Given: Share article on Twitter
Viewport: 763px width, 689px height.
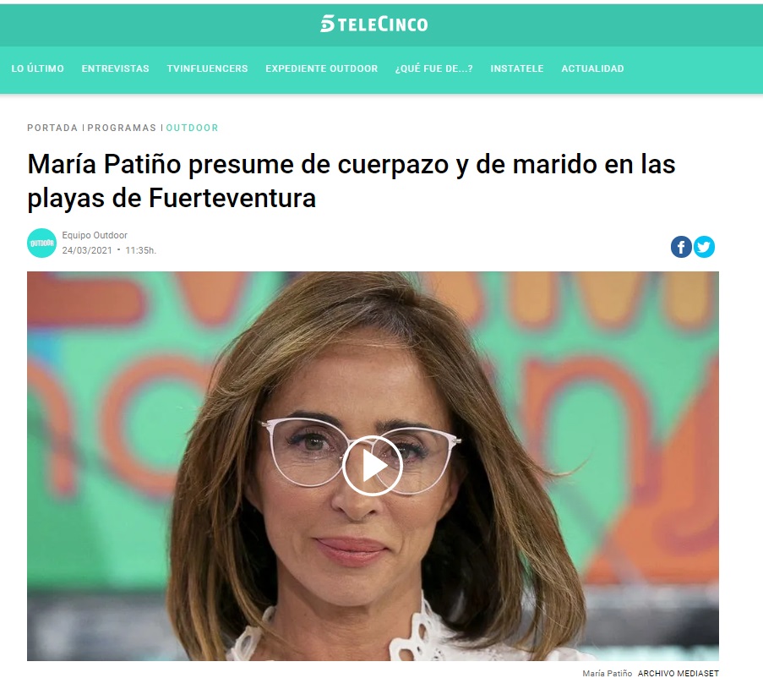Looking at the screenshot, I should (704, 247).
